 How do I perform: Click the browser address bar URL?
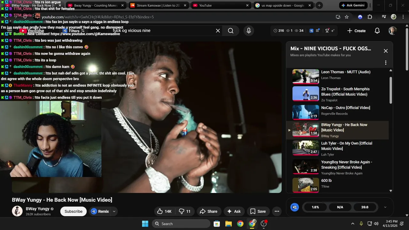98,17
